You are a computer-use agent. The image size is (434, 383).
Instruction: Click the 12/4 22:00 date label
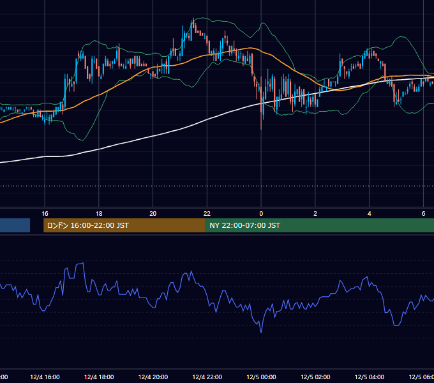pyautogui.click(x=207, y=377)
